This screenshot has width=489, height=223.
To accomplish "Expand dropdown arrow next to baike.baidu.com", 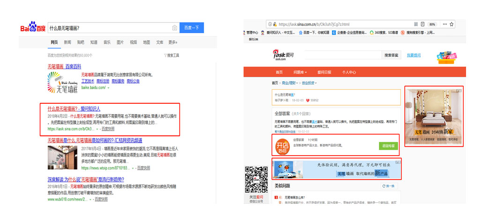I will 109,88.
